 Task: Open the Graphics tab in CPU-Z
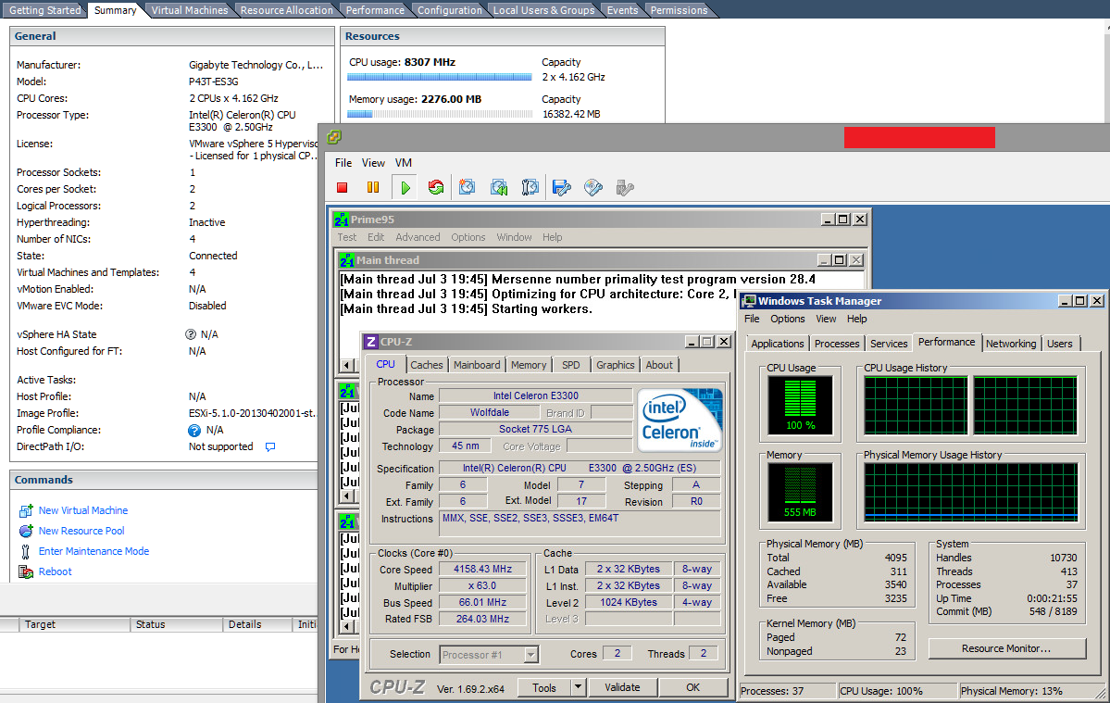615,365
